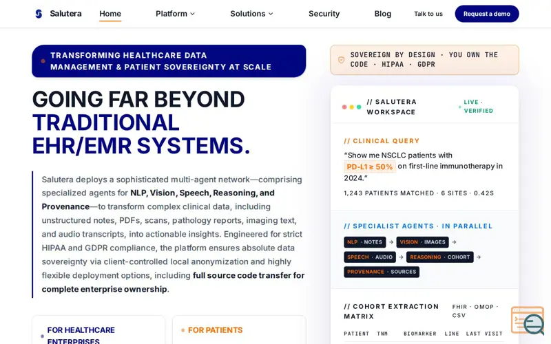Click the green dot beside Live Verified

click(x=460, y=107)
